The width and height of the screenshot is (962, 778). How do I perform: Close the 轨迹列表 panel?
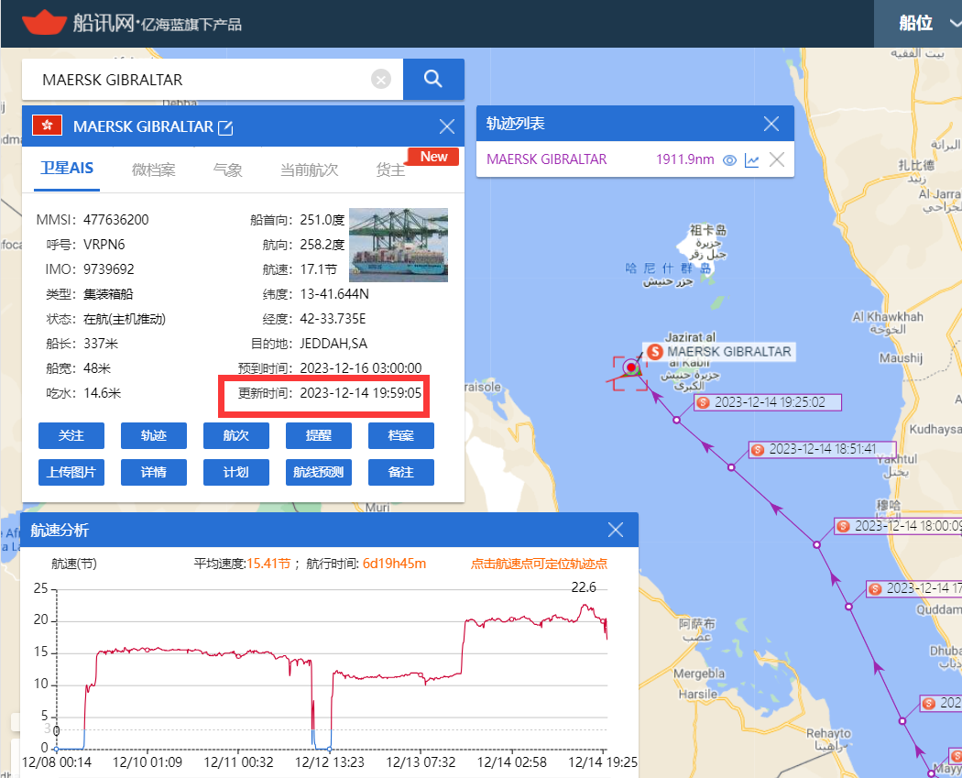(771, 124)
